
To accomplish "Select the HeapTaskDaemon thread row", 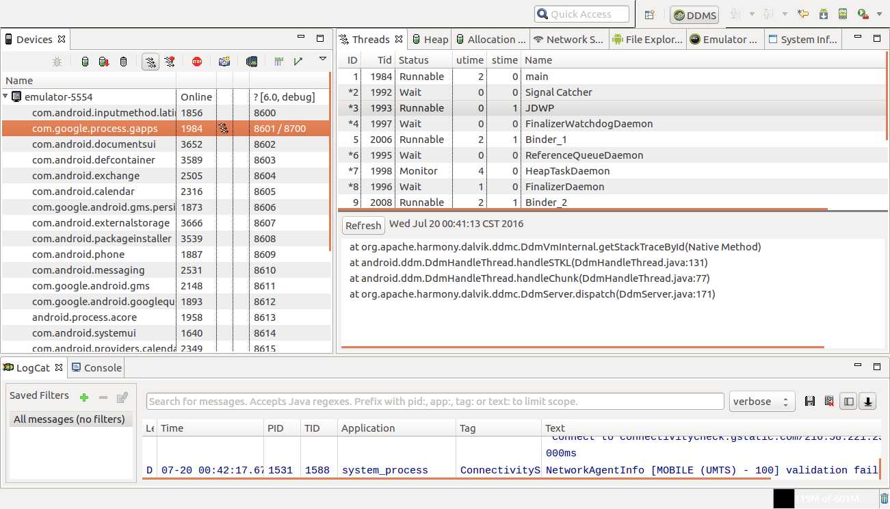I will point(612,171).
